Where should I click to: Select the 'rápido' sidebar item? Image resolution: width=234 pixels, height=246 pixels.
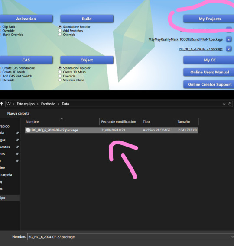pos(5,126)
